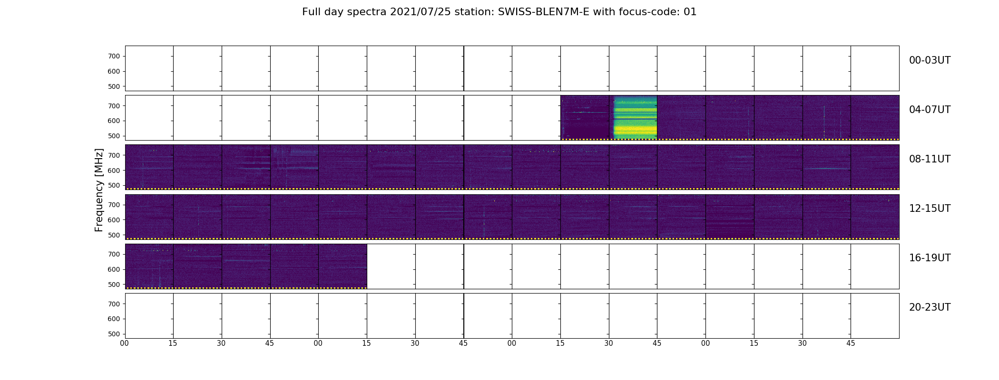This screenshot has height=380, width=999.
Task: Click the spectrogram data in the 16-19UT row
Action: [x=246, y=266]
